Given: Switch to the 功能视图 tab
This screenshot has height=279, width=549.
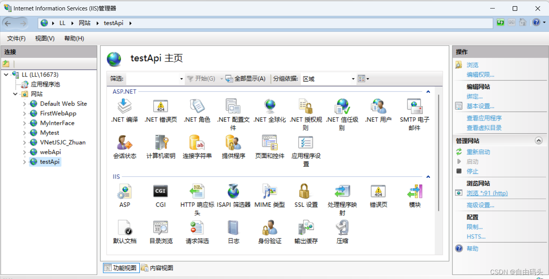Looking at the screenshot, I should (121, 268).
